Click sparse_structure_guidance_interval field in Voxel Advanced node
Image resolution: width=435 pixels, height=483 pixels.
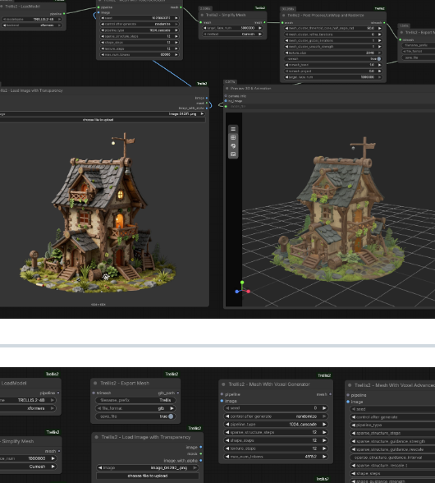(392, 457)
